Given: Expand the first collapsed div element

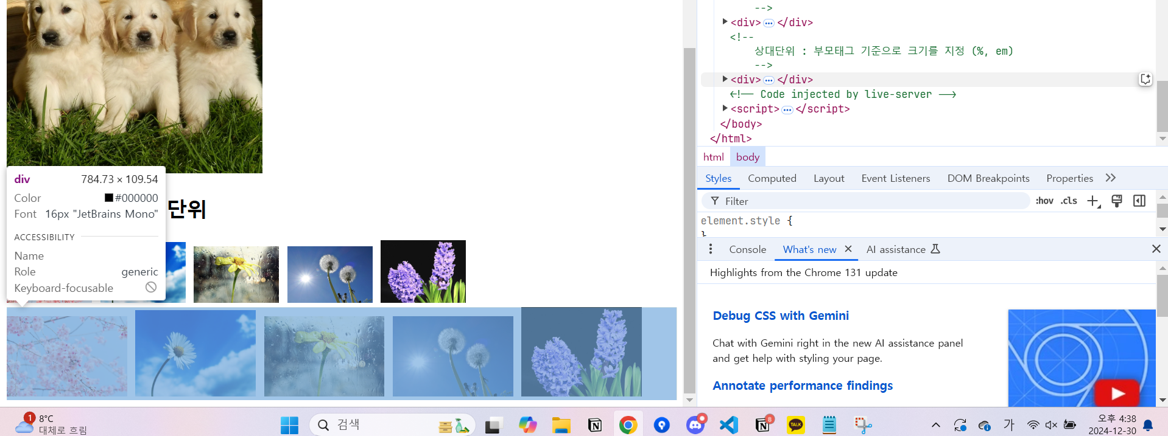Looking at the screenshot, I should (x=725, y=21).
